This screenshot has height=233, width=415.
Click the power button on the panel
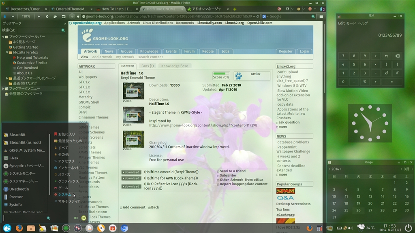click(x=409, y=228)
